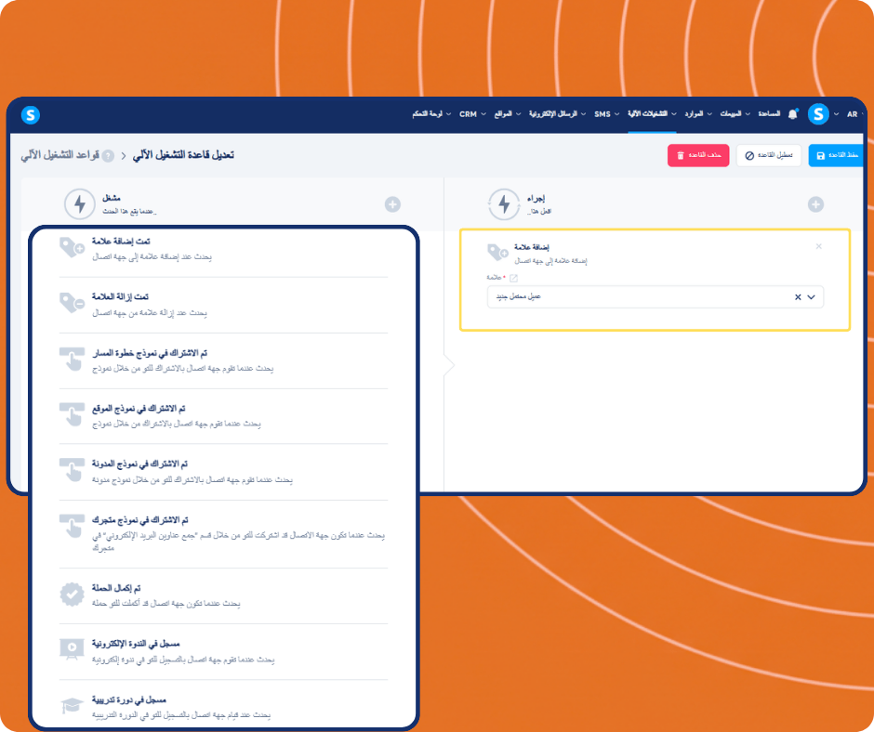Open the CRM menu
Image resolution: width=874 pixels, height=732 pixels.
[472, 114]
